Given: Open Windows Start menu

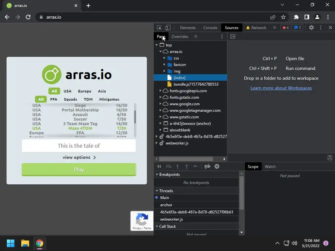Looking at the screenshot, I should tap(10, 243).
